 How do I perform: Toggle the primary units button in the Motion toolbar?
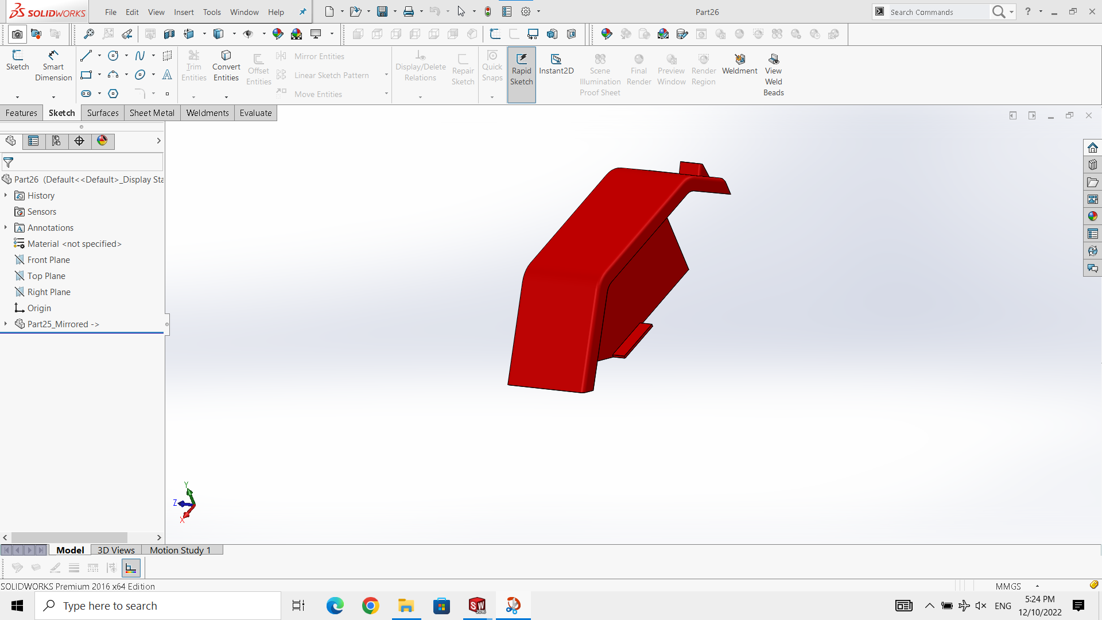click(x=131, y=568)
